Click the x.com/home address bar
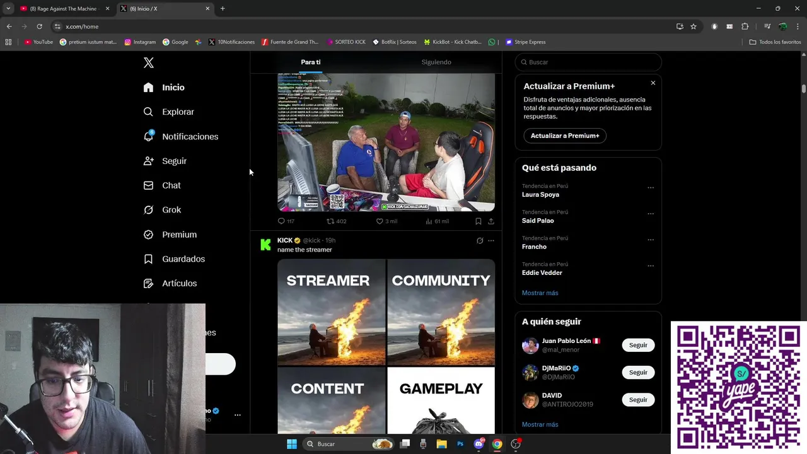Screen dimensions: 807x454 pos(363,26)
